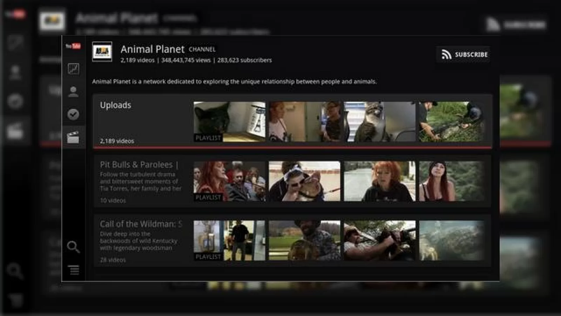Open the Uploads thumbnail of man in grass
The width and height of the screenshot is (561, 316).
click(452, 122)
